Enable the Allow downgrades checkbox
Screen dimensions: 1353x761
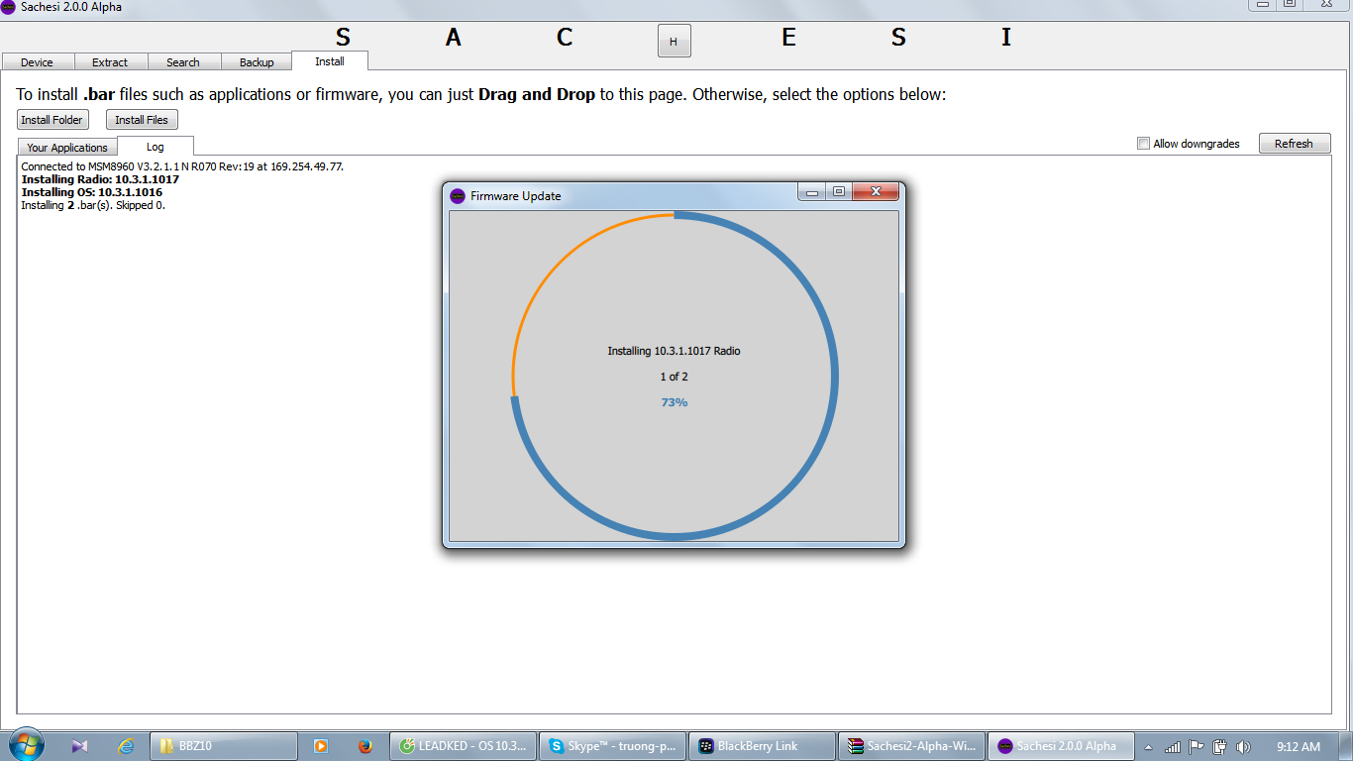(1144, 144)
